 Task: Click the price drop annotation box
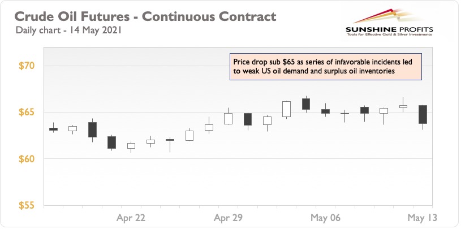325,67
